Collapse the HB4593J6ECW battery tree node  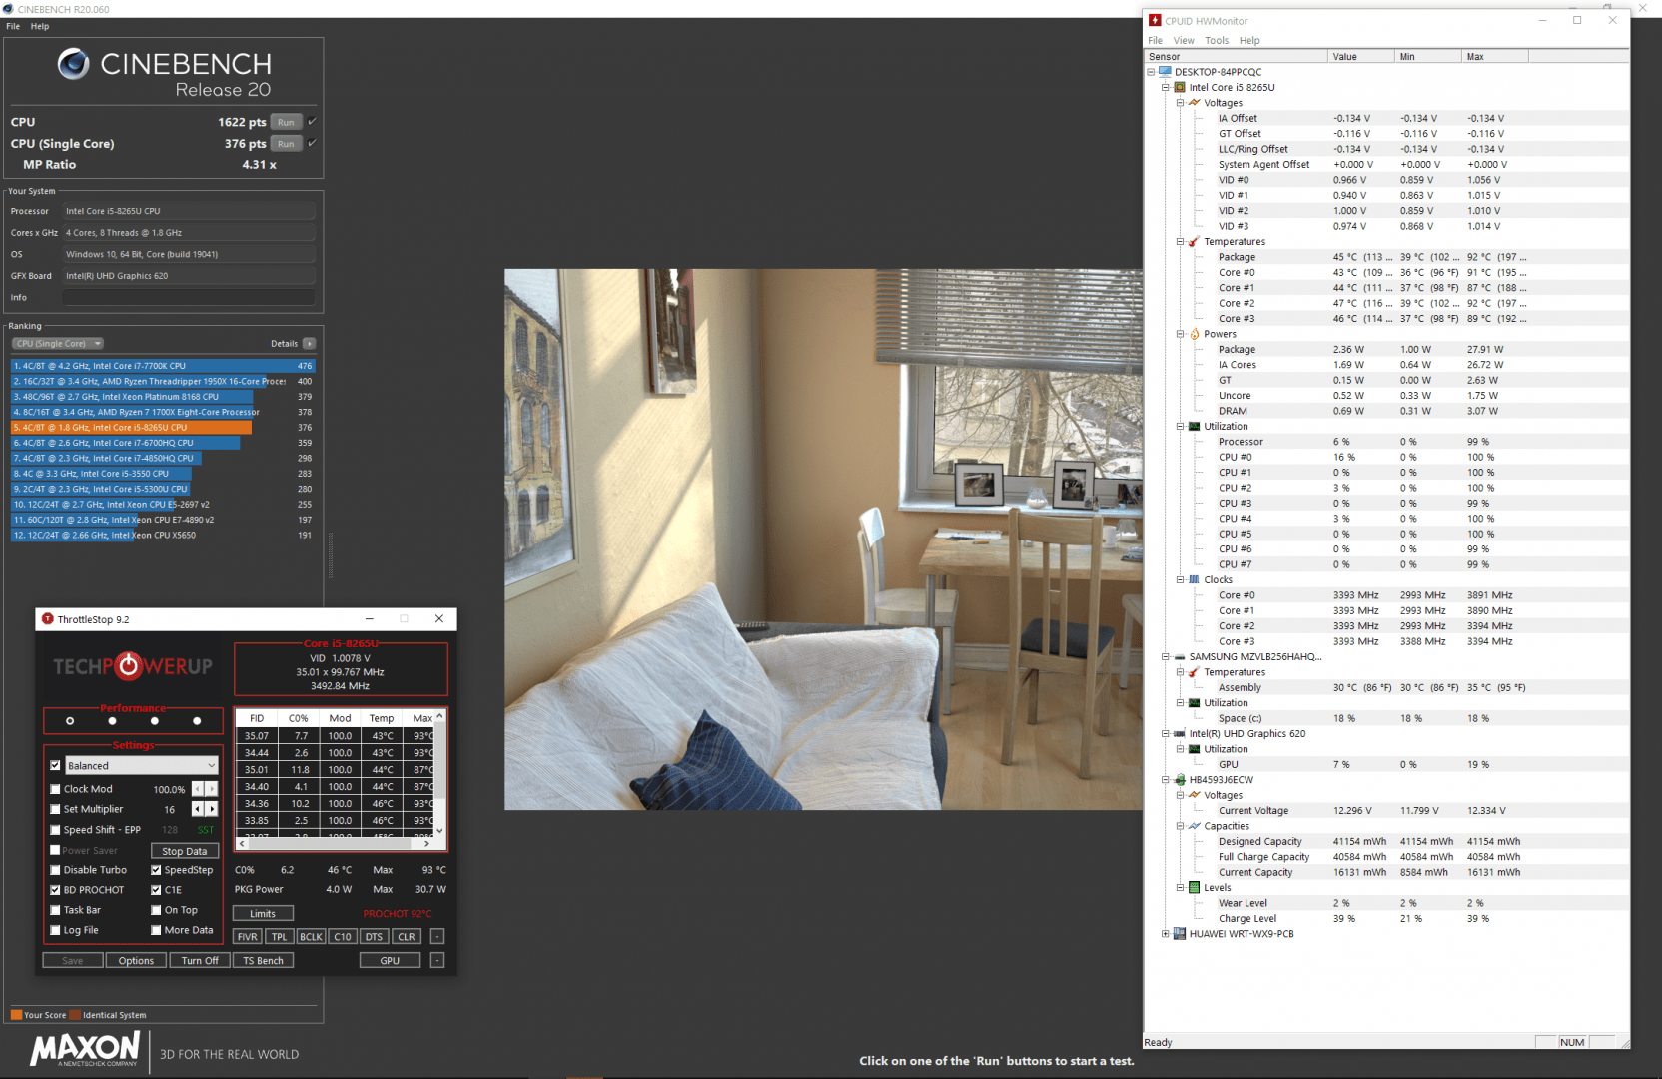tap(1166, 780)
